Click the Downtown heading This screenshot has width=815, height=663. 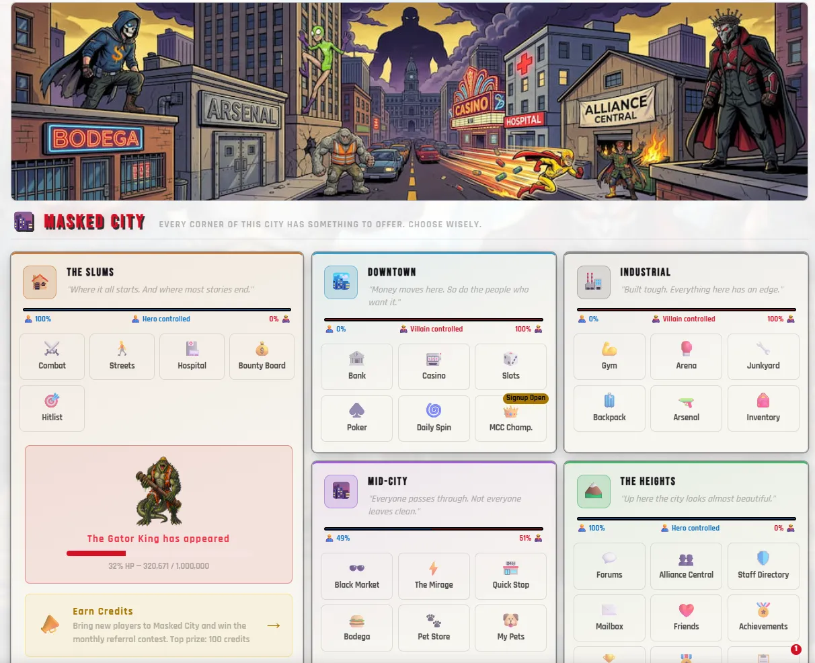click(x=392, y=272)
